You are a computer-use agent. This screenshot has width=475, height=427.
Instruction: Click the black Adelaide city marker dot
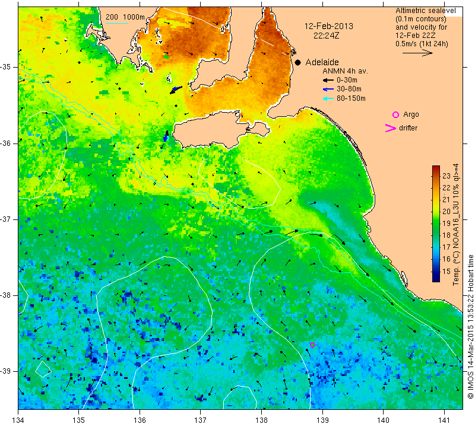tap(298, 62)
